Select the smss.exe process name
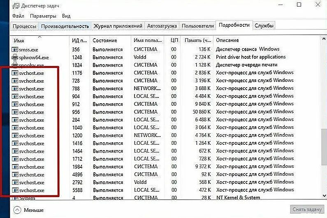 (x=28, y=50)
